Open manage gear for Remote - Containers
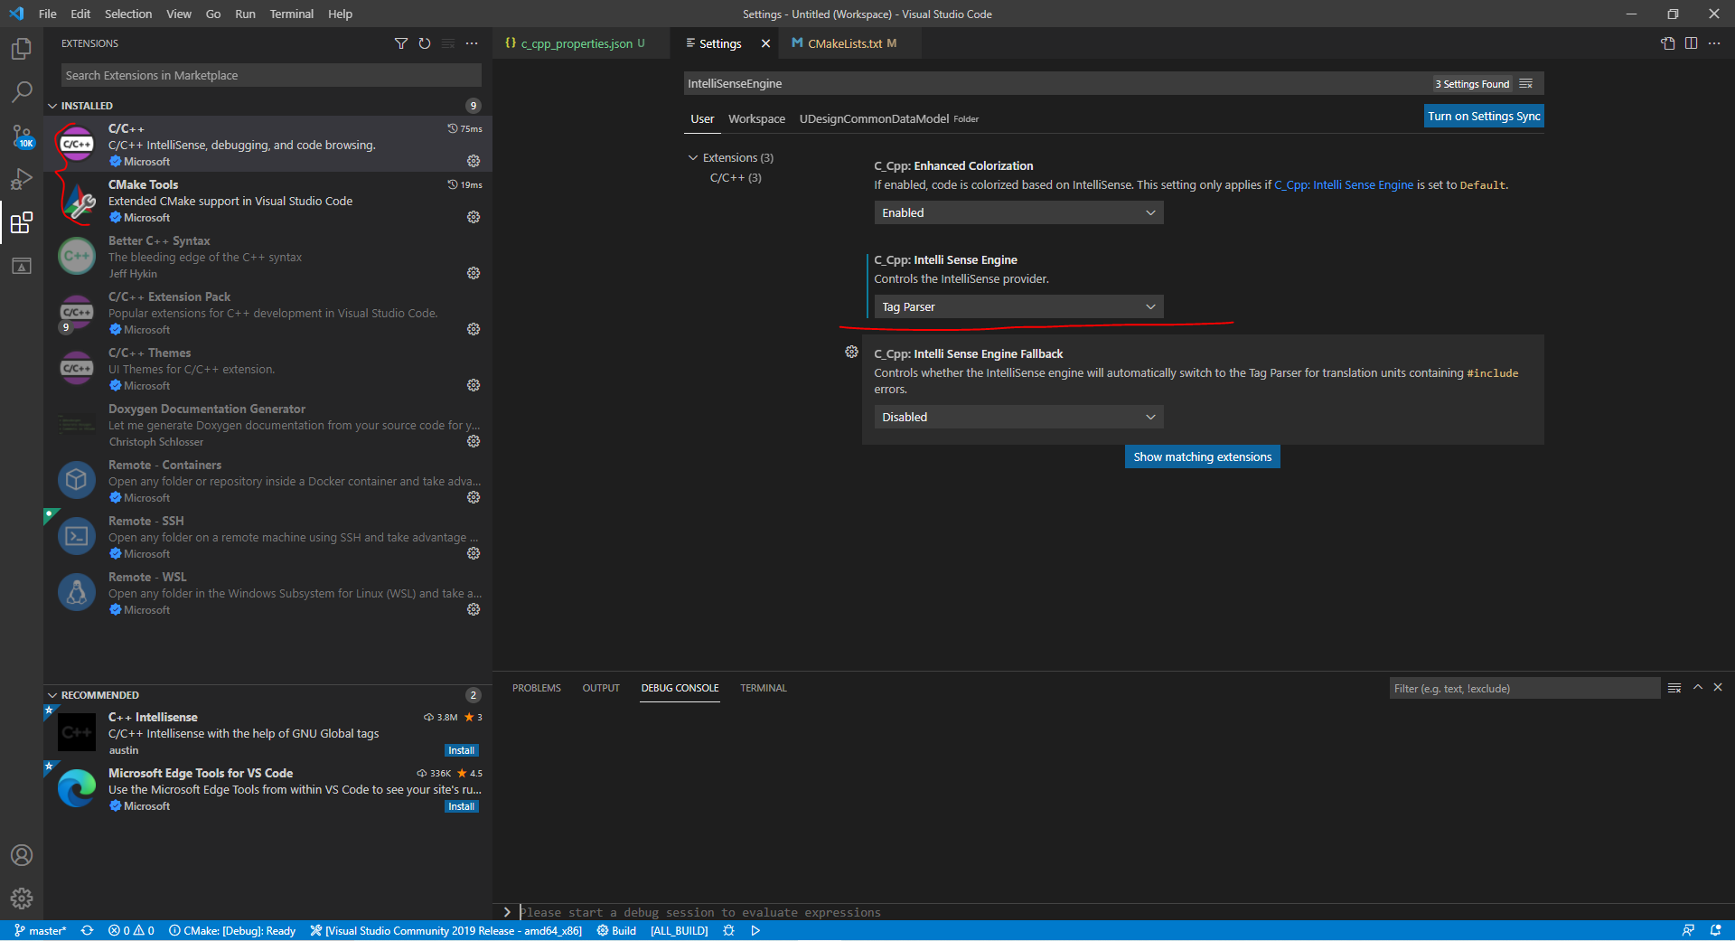1735x941 pixels. point(474,497)
